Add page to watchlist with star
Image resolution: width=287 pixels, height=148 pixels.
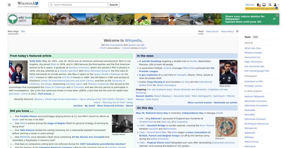pyautogui.click(x=237, y=31)
